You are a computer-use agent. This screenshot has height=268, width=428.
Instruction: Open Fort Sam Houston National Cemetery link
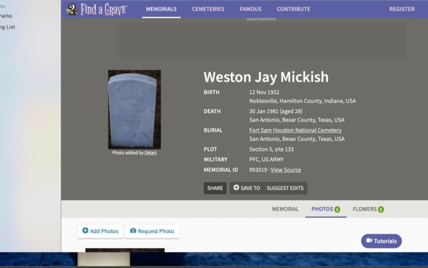[296, 130]
